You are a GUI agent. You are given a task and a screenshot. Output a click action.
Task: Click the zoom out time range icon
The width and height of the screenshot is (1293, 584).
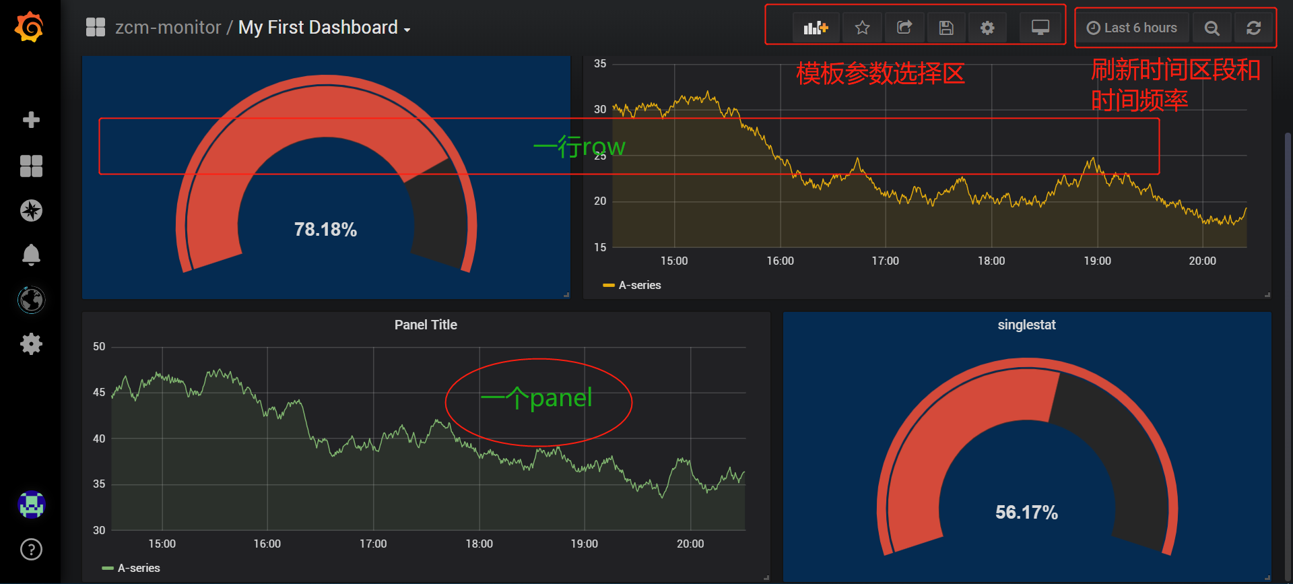(x=1212, y=28)
